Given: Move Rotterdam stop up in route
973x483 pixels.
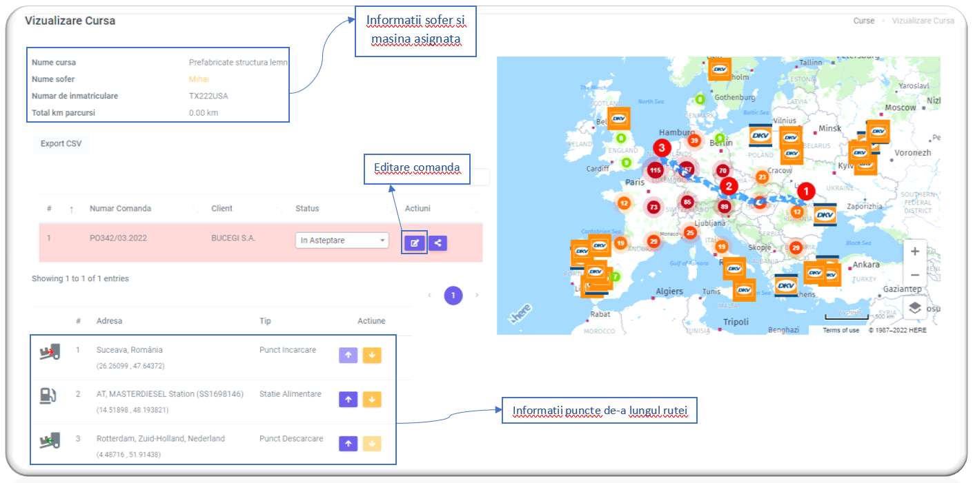Looking at the screenshot, I should tap(348, 444).
